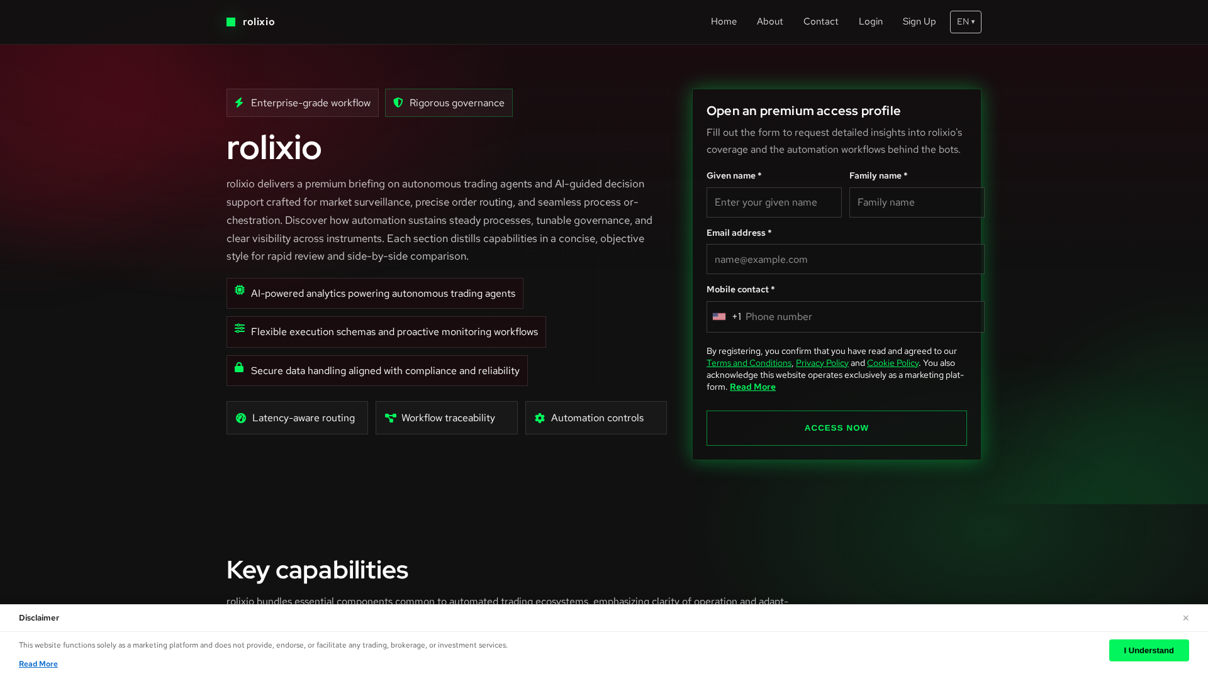Click the Mobile contact field label
The height and width of the screenshot is (679, 1208).
pos(741,290)
